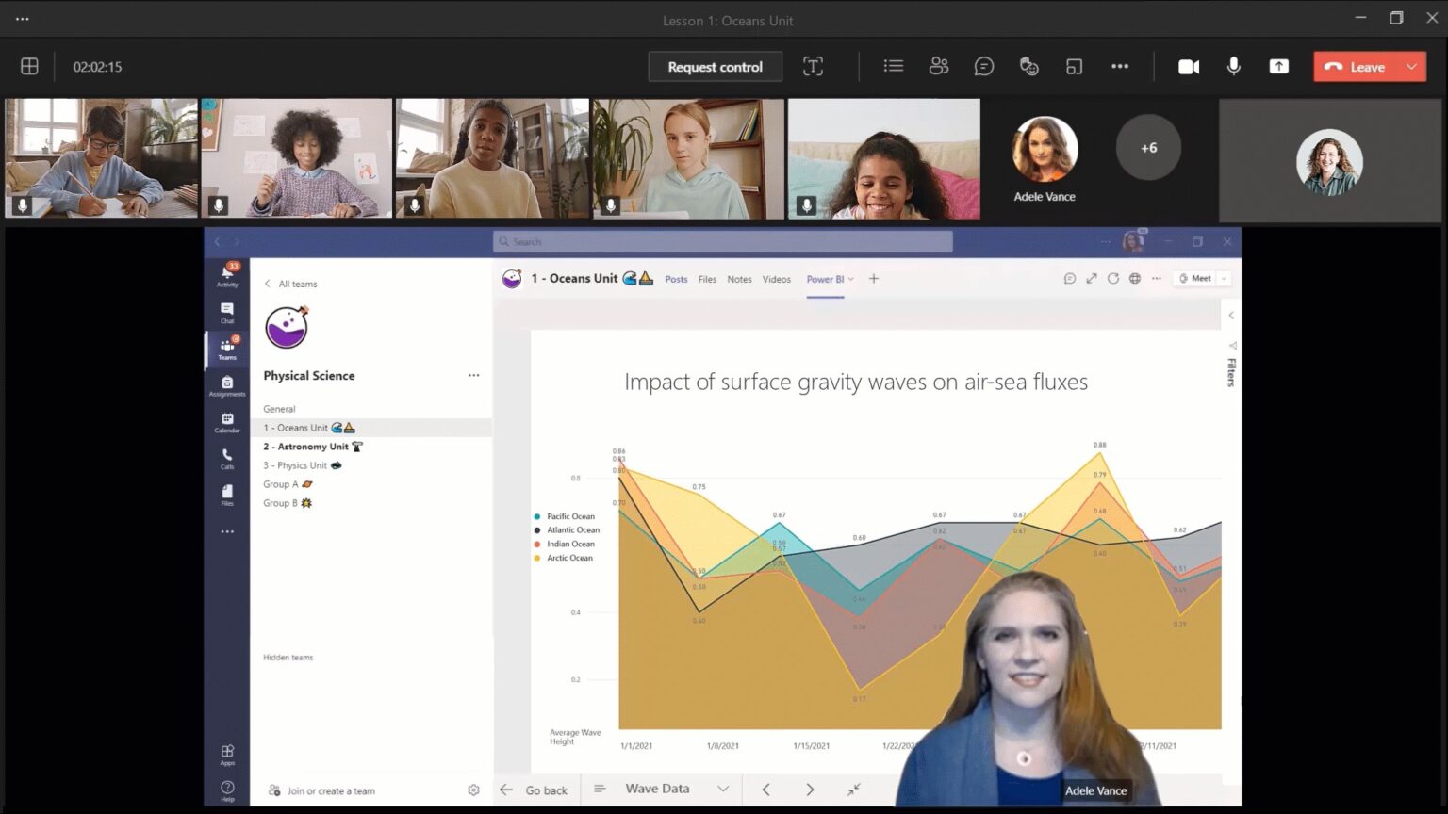The height and width of the screenshot is (814, 1448).
Task: Turn off the camera in the meeting
Action: (x=1189, y=66)
